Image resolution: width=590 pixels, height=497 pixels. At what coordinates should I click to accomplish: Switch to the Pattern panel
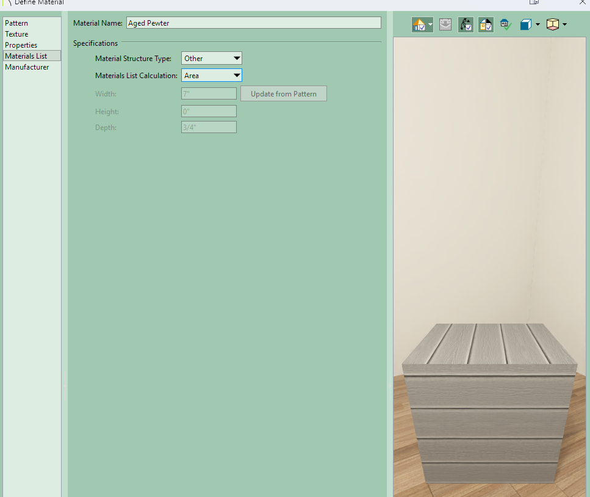(x=16, y=23)
